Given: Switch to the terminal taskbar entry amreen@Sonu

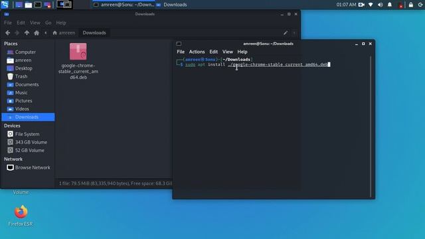Looking at the screenshot, I should pos(124,5).
